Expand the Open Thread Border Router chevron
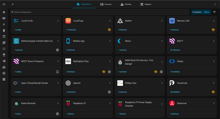Image resolution: width=220 pixels, height=119 pixels. (58, 83)
